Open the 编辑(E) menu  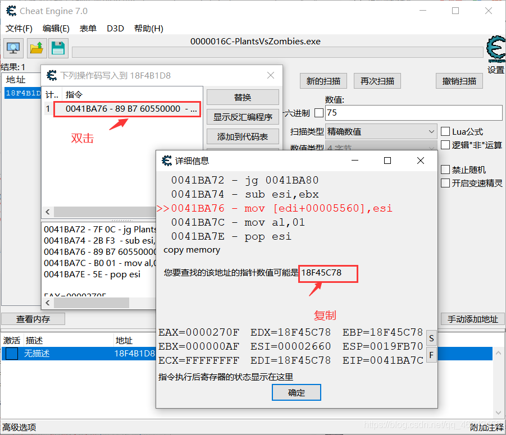tap(56, 29)
